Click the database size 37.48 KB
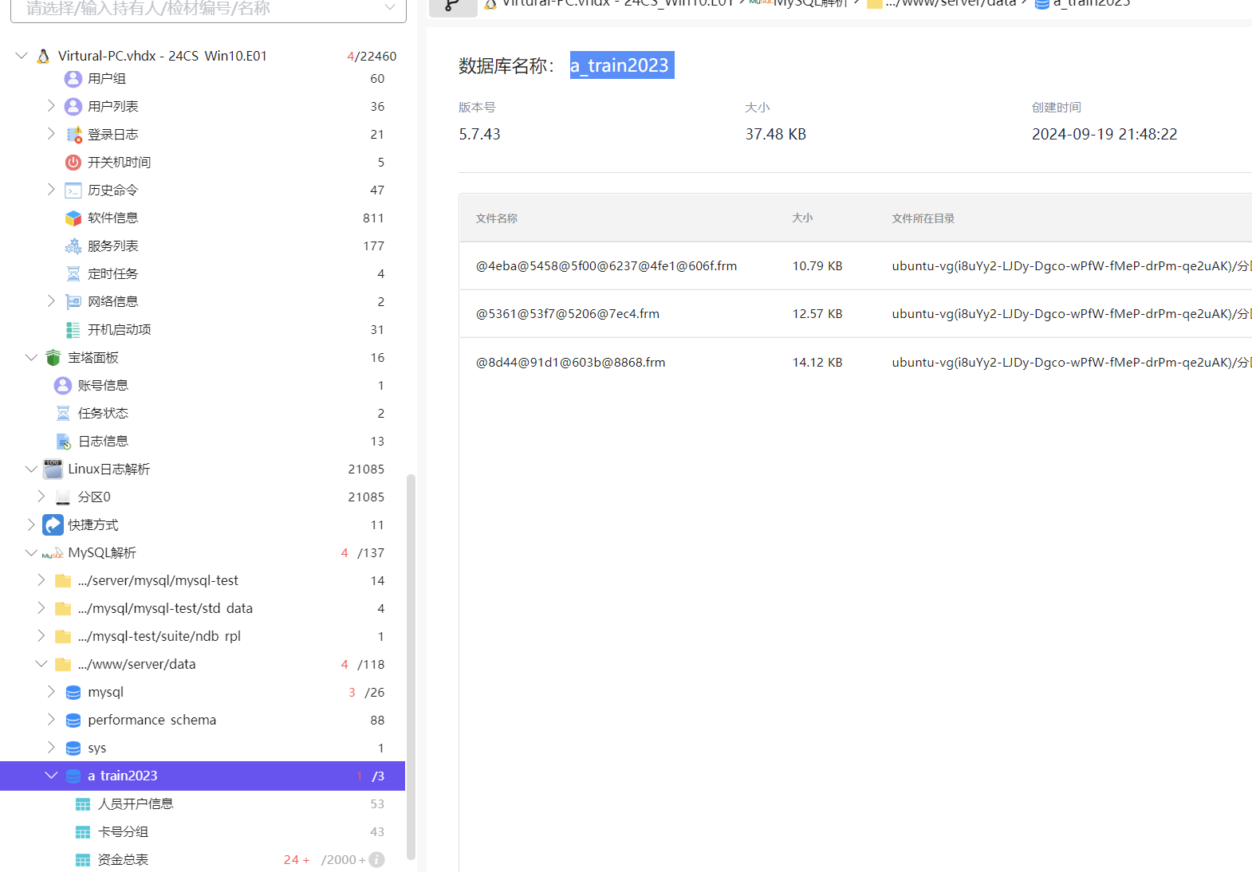The height and width of the screenshot is (872, 1252). [776, 135]
